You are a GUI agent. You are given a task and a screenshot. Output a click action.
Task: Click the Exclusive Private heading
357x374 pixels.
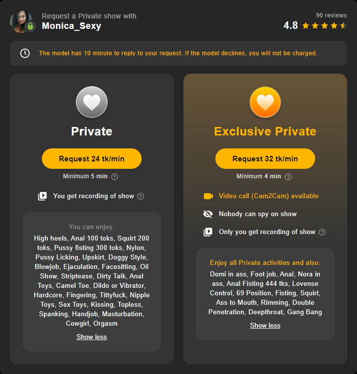click(x=265, y=131)
